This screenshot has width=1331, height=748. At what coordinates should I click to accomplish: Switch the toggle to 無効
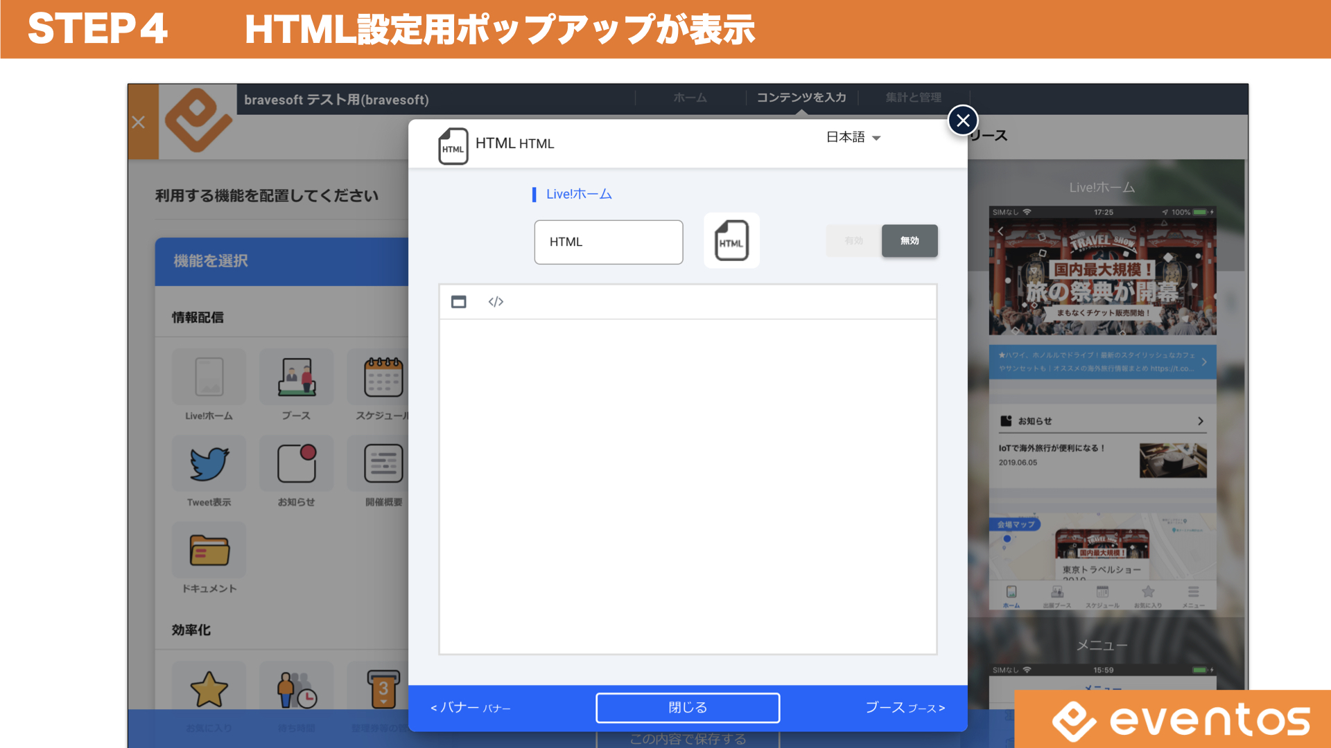(x=910, y=241)
